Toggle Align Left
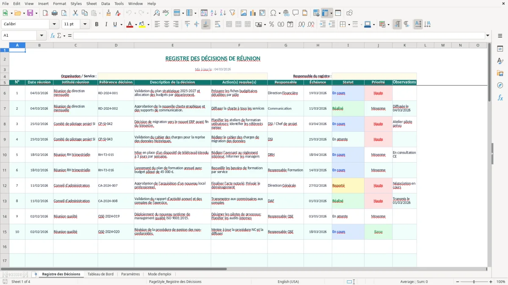The image size is (508, 285). (157, 24)
